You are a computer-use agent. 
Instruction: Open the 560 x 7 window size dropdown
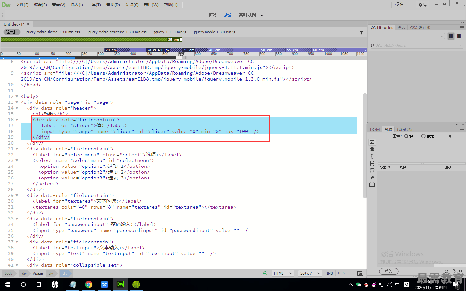310,273
